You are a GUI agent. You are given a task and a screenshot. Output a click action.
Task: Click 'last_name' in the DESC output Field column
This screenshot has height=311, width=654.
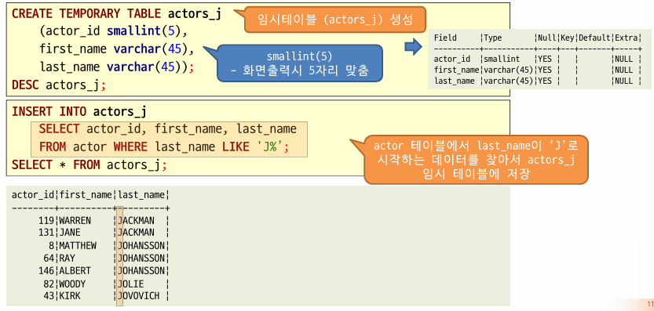(x=455, y=81)
